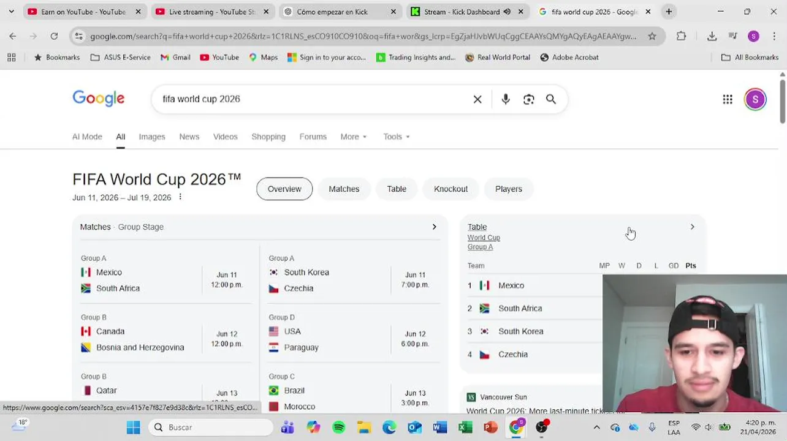Select the Images search filter

point(152,137)
